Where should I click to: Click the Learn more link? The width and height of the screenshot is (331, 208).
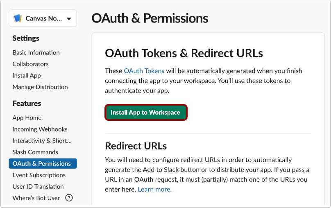(154, 189)
